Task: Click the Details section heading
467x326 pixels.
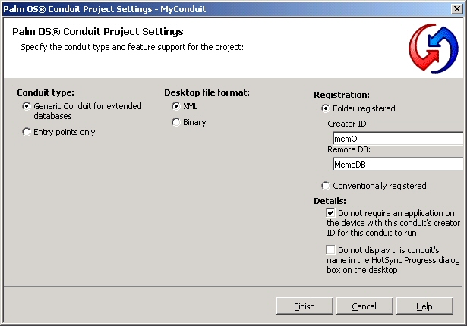Action: coord(330,201)
